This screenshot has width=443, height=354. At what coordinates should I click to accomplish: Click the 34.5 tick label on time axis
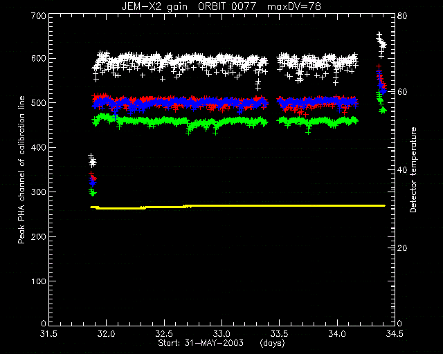click(395, 334)
